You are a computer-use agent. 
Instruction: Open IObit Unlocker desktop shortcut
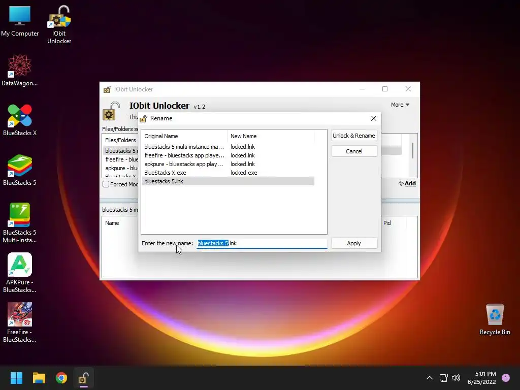pyautogui.click(x=59, y=25)
